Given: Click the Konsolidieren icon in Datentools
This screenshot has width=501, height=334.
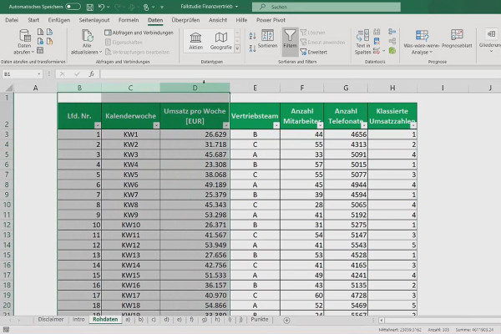Looking at the screenshot, I should tap(392, 32).
